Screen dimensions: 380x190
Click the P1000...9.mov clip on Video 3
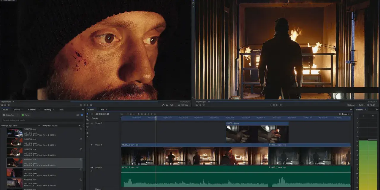tap(257, 132)
